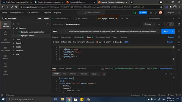
Task: Open documentation panel icon
Action: [179, 24]
